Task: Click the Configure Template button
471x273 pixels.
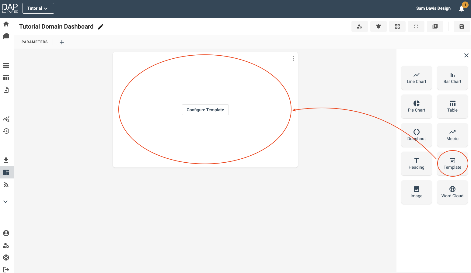Action: (205, 110)
